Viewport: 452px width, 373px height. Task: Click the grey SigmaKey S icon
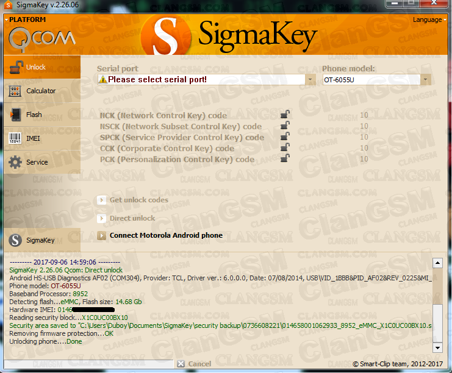(x=15, y=240)
